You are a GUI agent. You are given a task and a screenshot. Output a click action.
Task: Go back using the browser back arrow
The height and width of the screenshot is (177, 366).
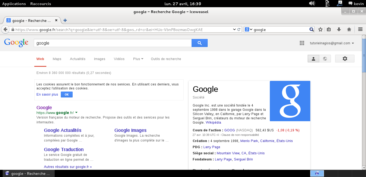pos(5,29)
